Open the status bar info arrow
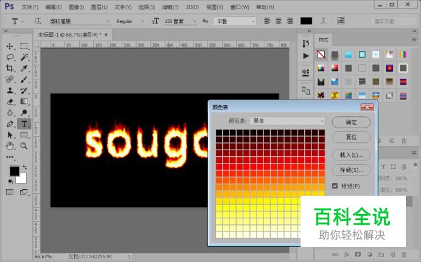 click(129, 257)
